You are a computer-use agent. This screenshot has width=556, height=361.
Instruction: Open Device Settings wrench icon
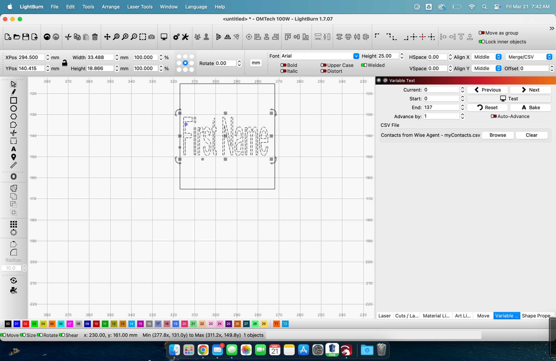click(185, 37)
